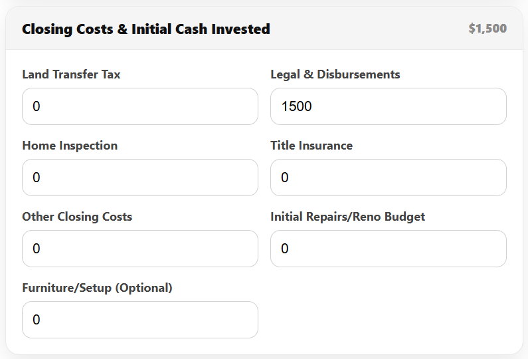Place cursor right after the 1500 value

pos(313,106)
